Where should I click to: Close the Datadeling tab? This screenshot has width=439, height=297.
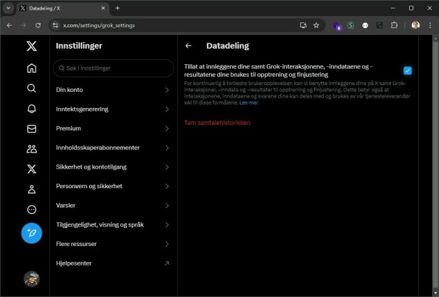pos(102,8)
